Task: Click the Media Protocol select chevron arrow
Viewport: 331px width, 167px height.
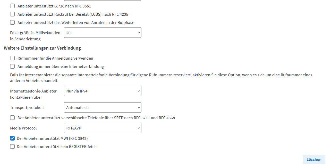Action: [139, 128]
